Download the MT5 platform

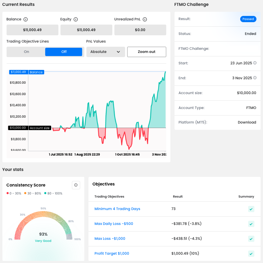point(247,123)
